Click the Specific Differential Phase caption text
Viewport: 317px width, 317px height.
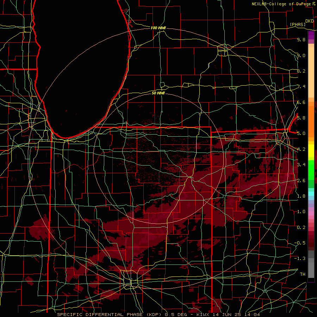click(110, 315)
